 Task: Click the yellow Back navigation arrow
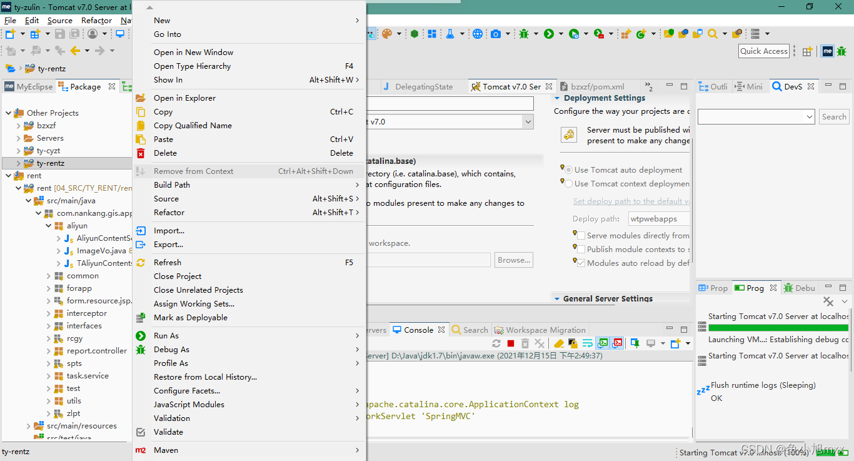[x=75, y=51]
